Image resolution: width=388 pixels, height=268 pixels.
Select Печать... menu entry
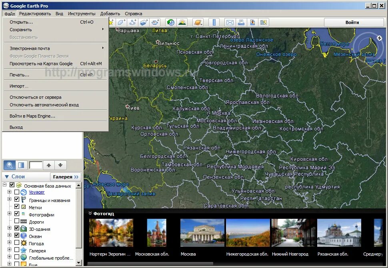pos(56,75)
